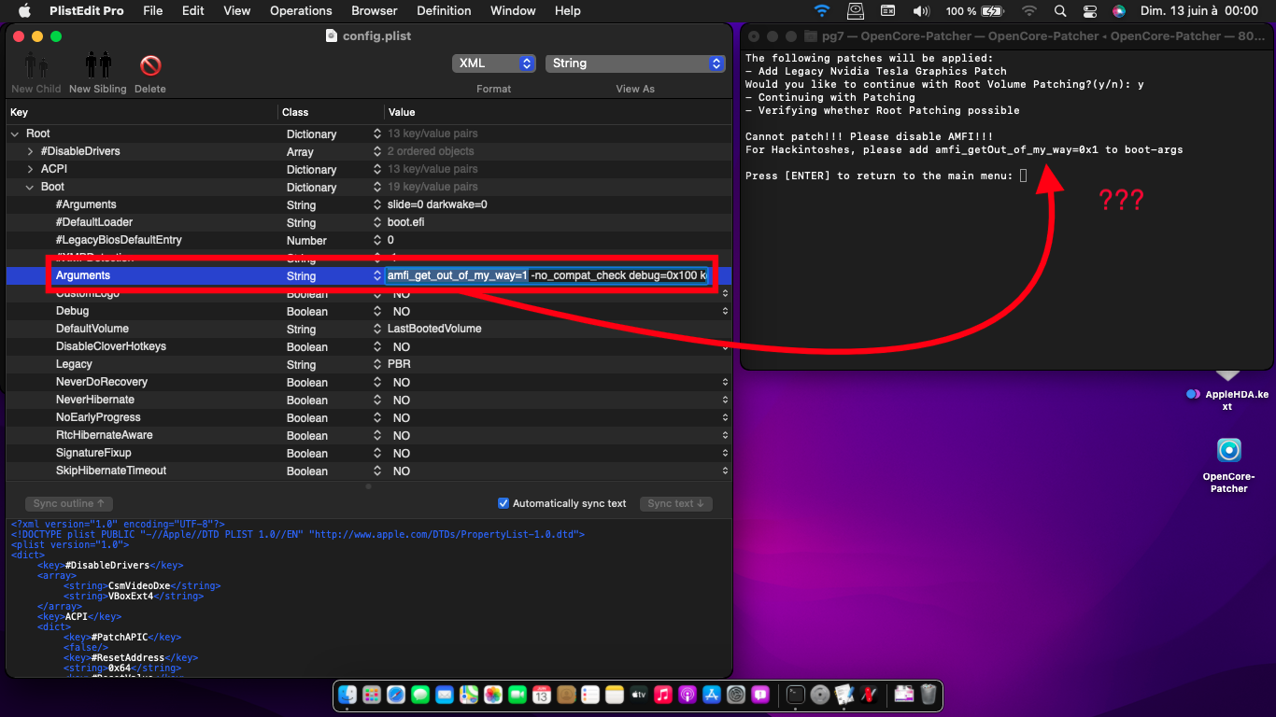This screenshot has height=717, width=1276.
Task: Click the Value column header
Action: pos(558,112)
